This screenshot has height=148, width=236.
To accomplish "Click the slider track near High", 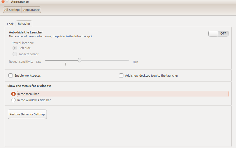I will click(x=125, y=60).
